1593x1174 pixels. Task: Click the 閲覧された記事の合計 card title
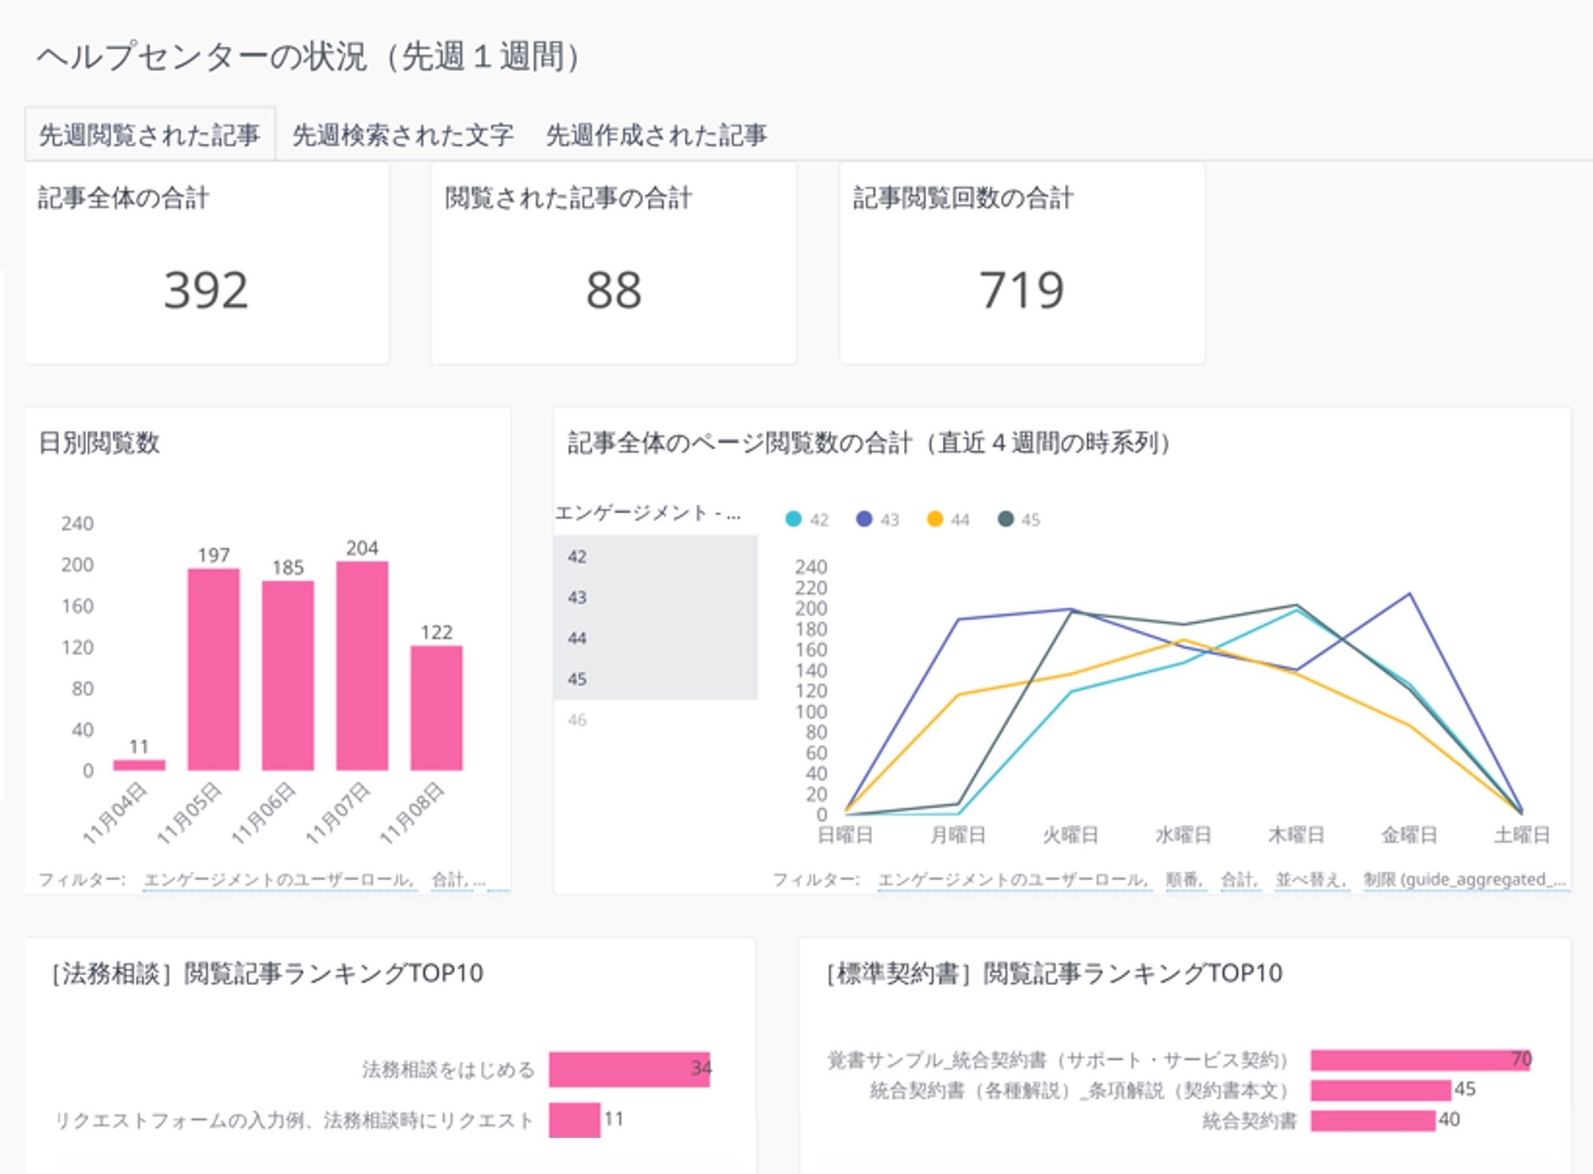(568, 197)
